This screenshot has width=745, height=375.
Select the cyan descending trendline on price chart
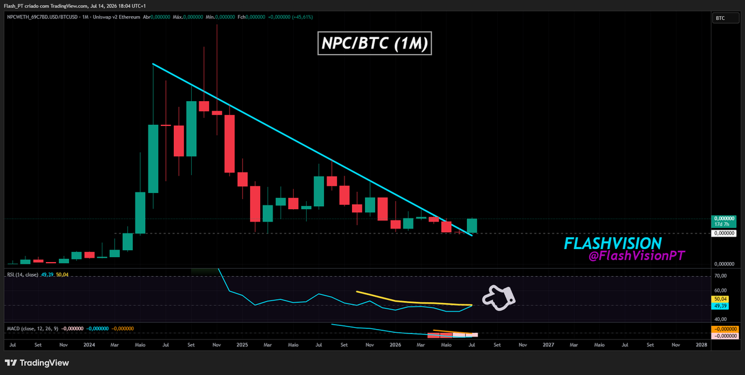coord(313,149)
